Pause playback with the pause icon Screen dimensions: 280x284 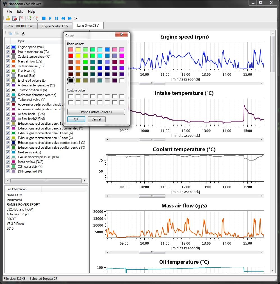click(x=57, y=18)
